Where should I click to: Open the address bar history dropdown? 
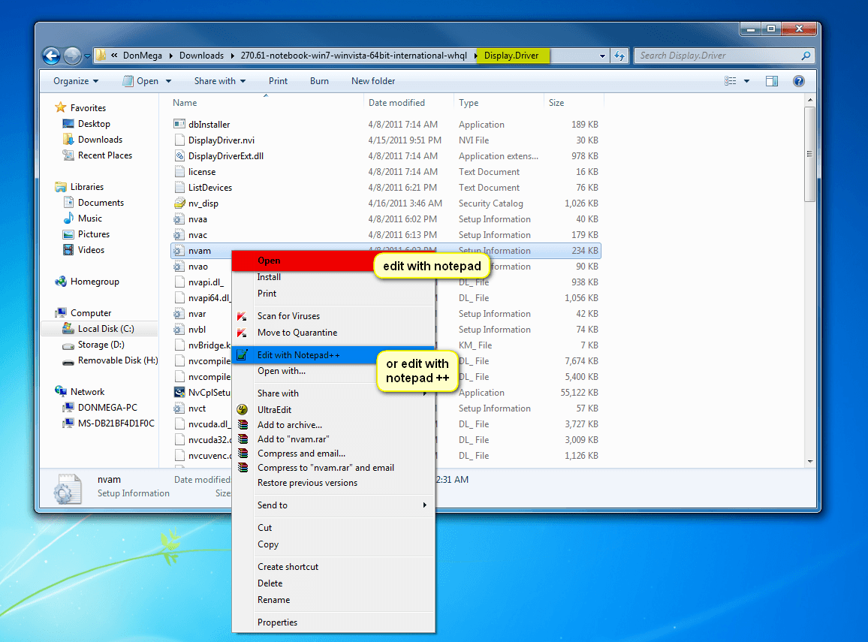[x=602, y=56]
